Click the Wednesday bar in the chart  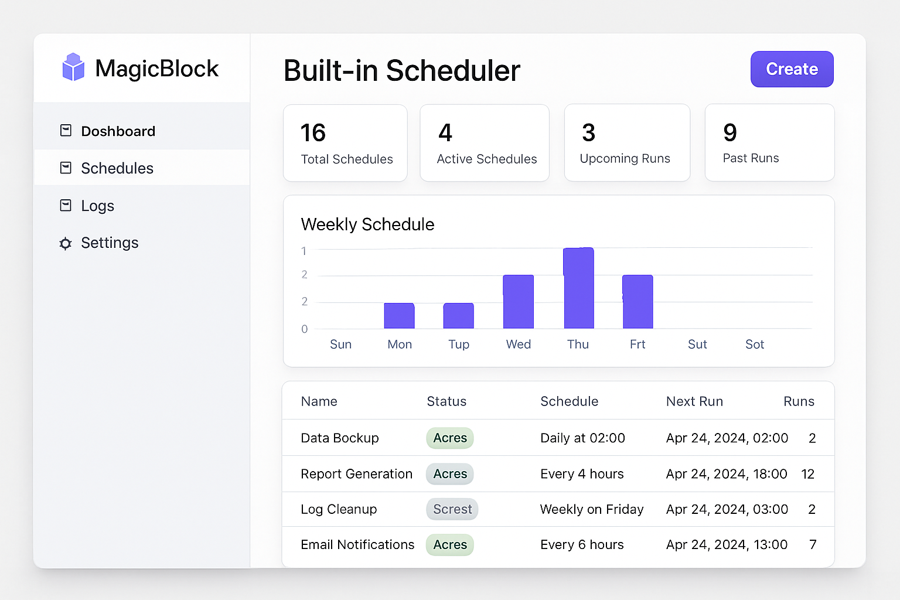(518, 302)
